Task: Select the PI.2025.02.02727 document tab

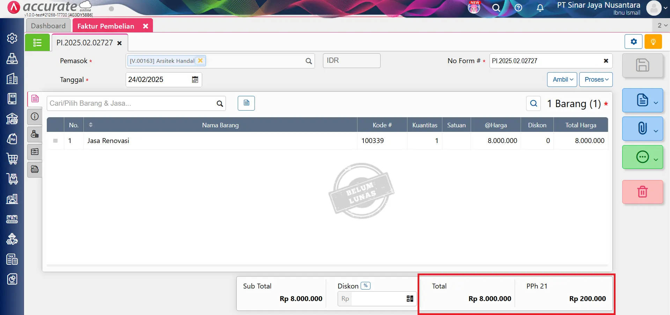Action: (85, 43)
